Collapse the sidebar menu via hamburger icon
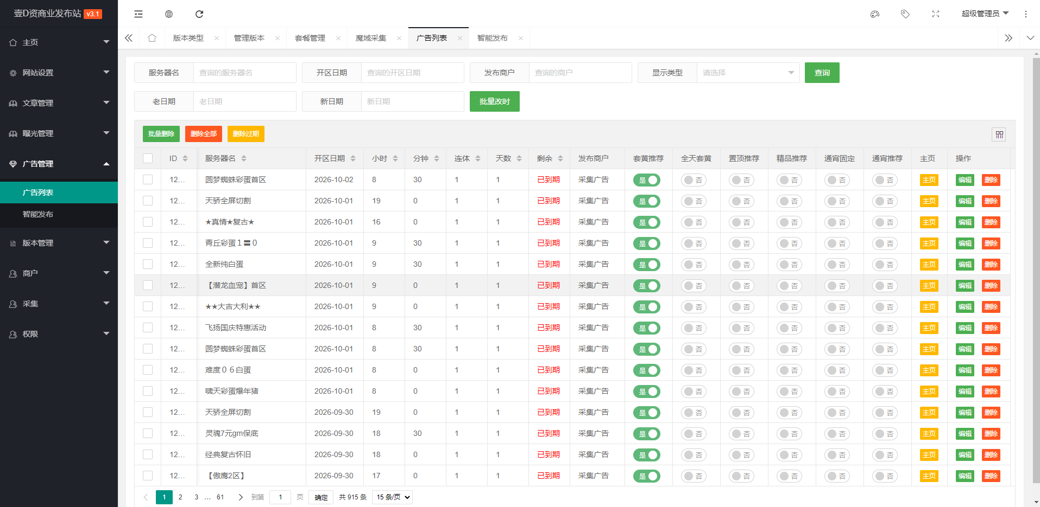This screenshot has width=1040, height=507. click(138, 14)
